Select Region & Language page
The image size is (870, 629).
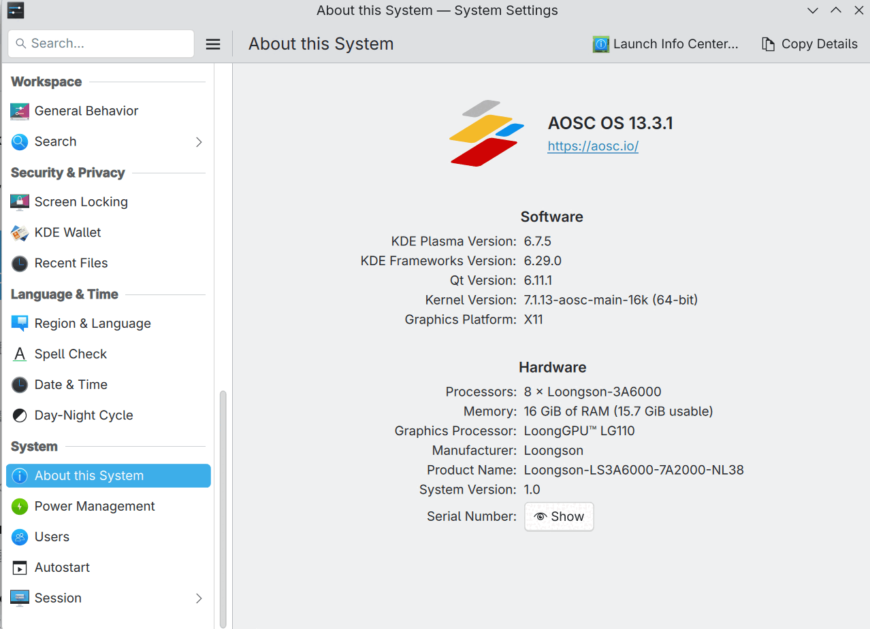pos(108,324)
